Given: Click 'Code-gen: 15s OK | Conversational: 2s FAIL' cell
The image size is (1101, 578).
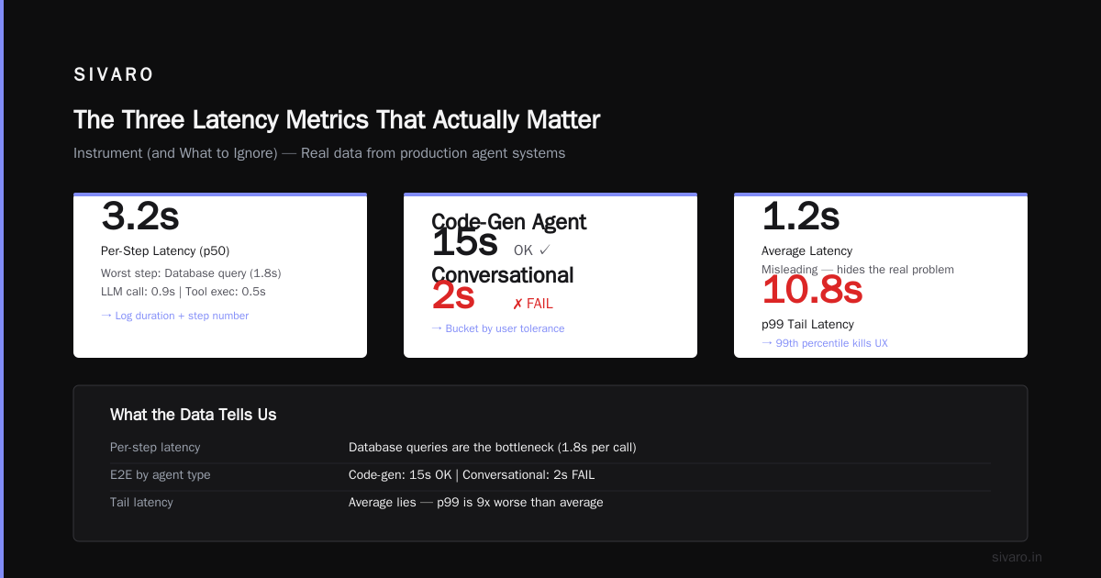Looking at the screenshot, I should [x=472, y=475].
